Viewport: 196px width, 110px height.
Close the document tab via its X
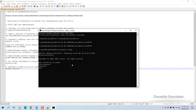pyautogui.click(x=23, y=9)
